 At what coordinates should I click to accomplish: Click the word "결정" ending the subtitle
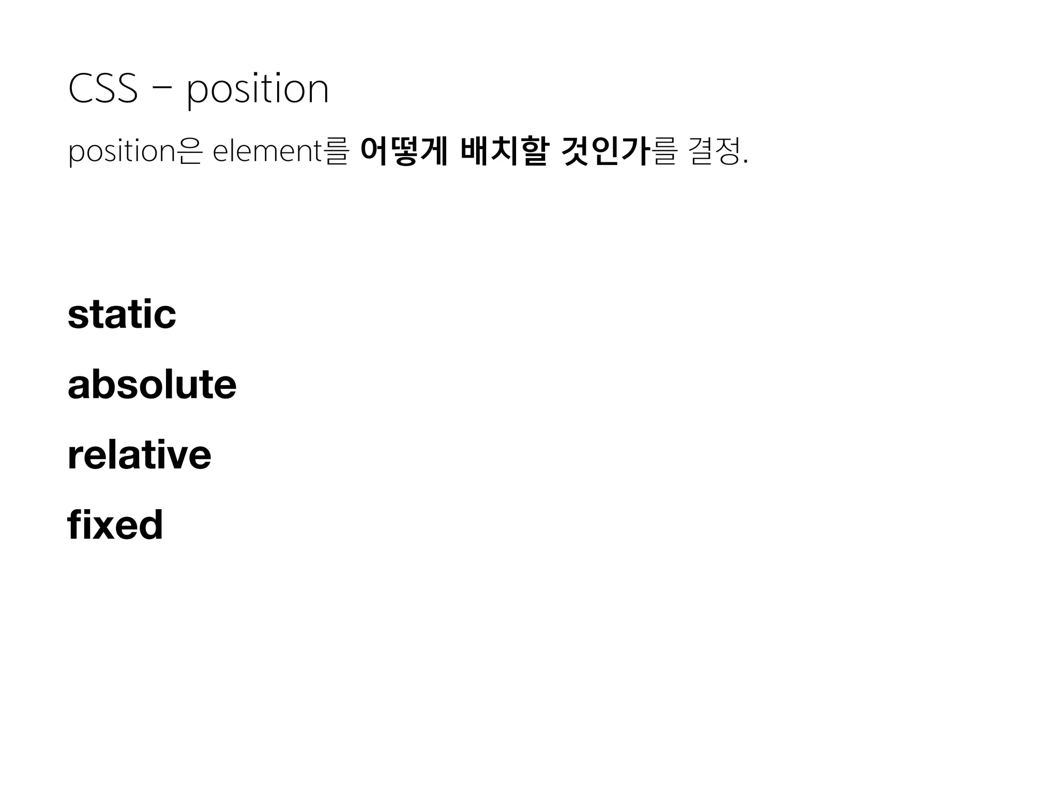pyautogui.click(x=715, y=151)
